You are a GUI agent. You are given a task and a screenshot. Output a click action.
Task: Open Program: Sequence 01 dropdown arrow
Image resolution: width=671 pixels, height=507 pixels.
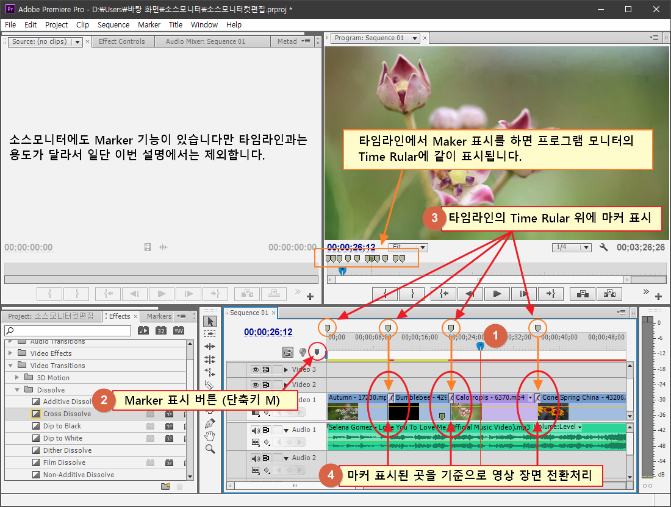(x=414, y=38)
